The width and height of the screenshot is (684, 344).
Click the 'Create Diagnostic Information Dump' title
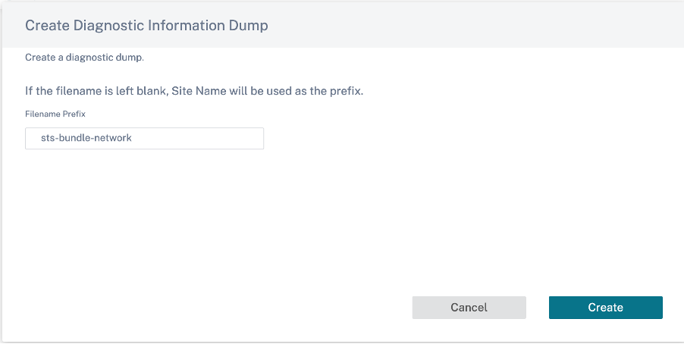click(146, 25)
